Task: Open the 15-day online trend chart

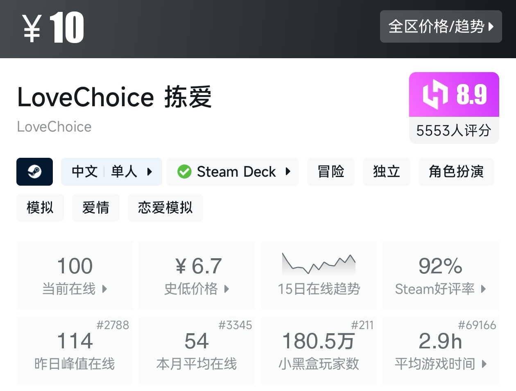Action: [319, 264]
